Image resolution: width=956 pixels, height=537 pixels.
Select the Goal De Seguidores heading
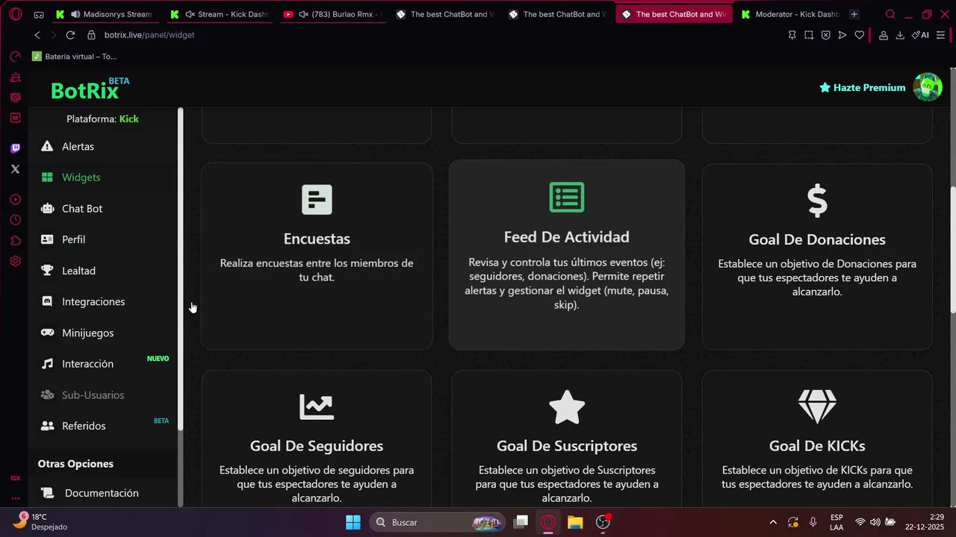317,446
